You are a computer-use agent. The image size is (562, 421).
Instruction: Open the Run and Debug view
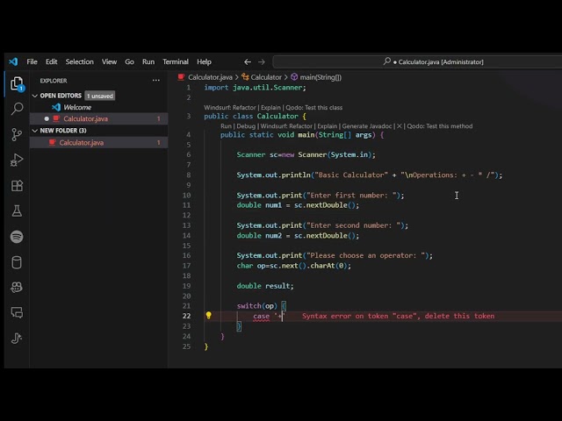pos(17,161)
